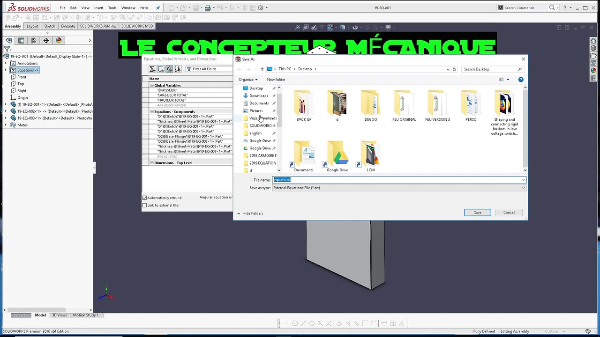Open View Palette icon in task pane
Image resolution: width=600 pixels, height=337 pixels.
(x=593, y=63)
